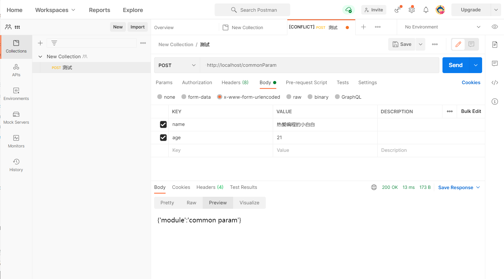Viewport: 504px width, 279px height.
Task: Switch to comment mode icon
Action: click(x=471, y=44)
